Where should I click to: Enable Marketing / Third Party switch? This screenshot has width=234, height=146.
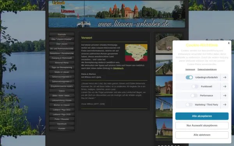189,105
